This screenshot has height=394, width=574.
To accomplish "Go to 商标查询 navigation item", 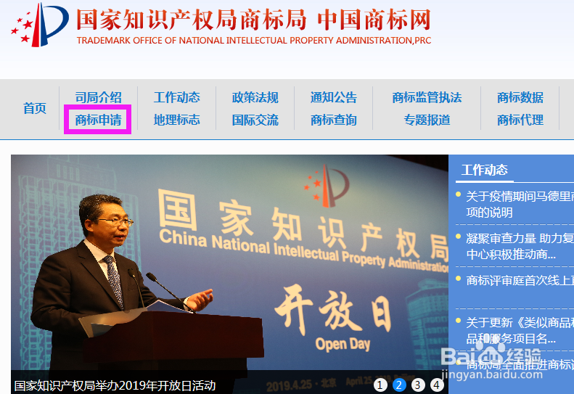I will pyautogui.click(x=334, y=120).
